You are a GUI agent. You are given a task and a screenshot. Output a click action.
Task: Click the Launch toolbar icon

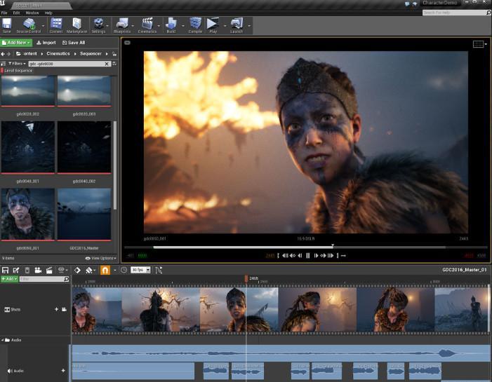click(x=237, y=24)
